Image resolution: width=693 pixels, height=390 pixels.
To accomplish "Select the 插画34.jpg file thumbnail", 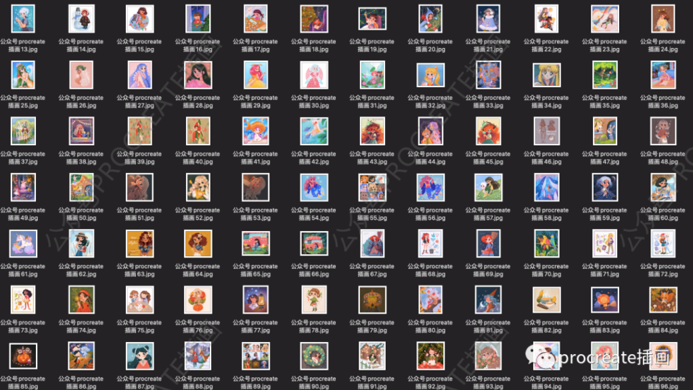I will (x=546, y=75).
